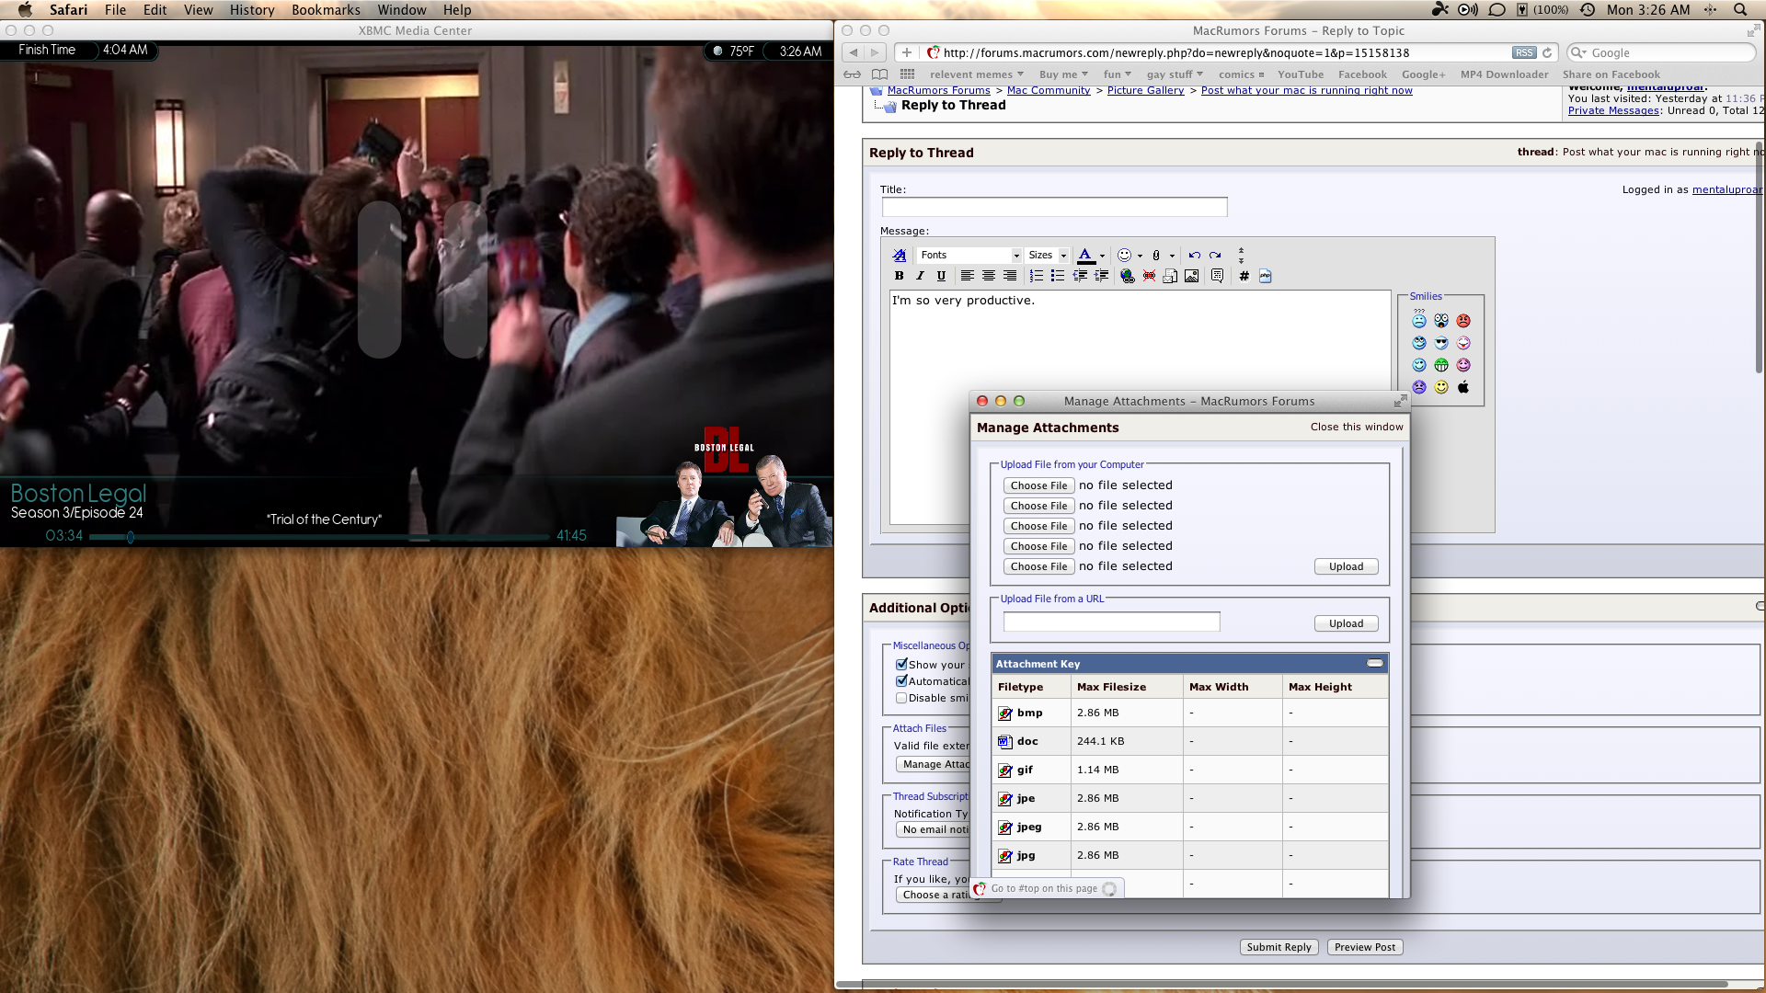Viewport: 1766px width, 993px height.
Task: Open the Bookmarks menu
Action: click(326, 10)
